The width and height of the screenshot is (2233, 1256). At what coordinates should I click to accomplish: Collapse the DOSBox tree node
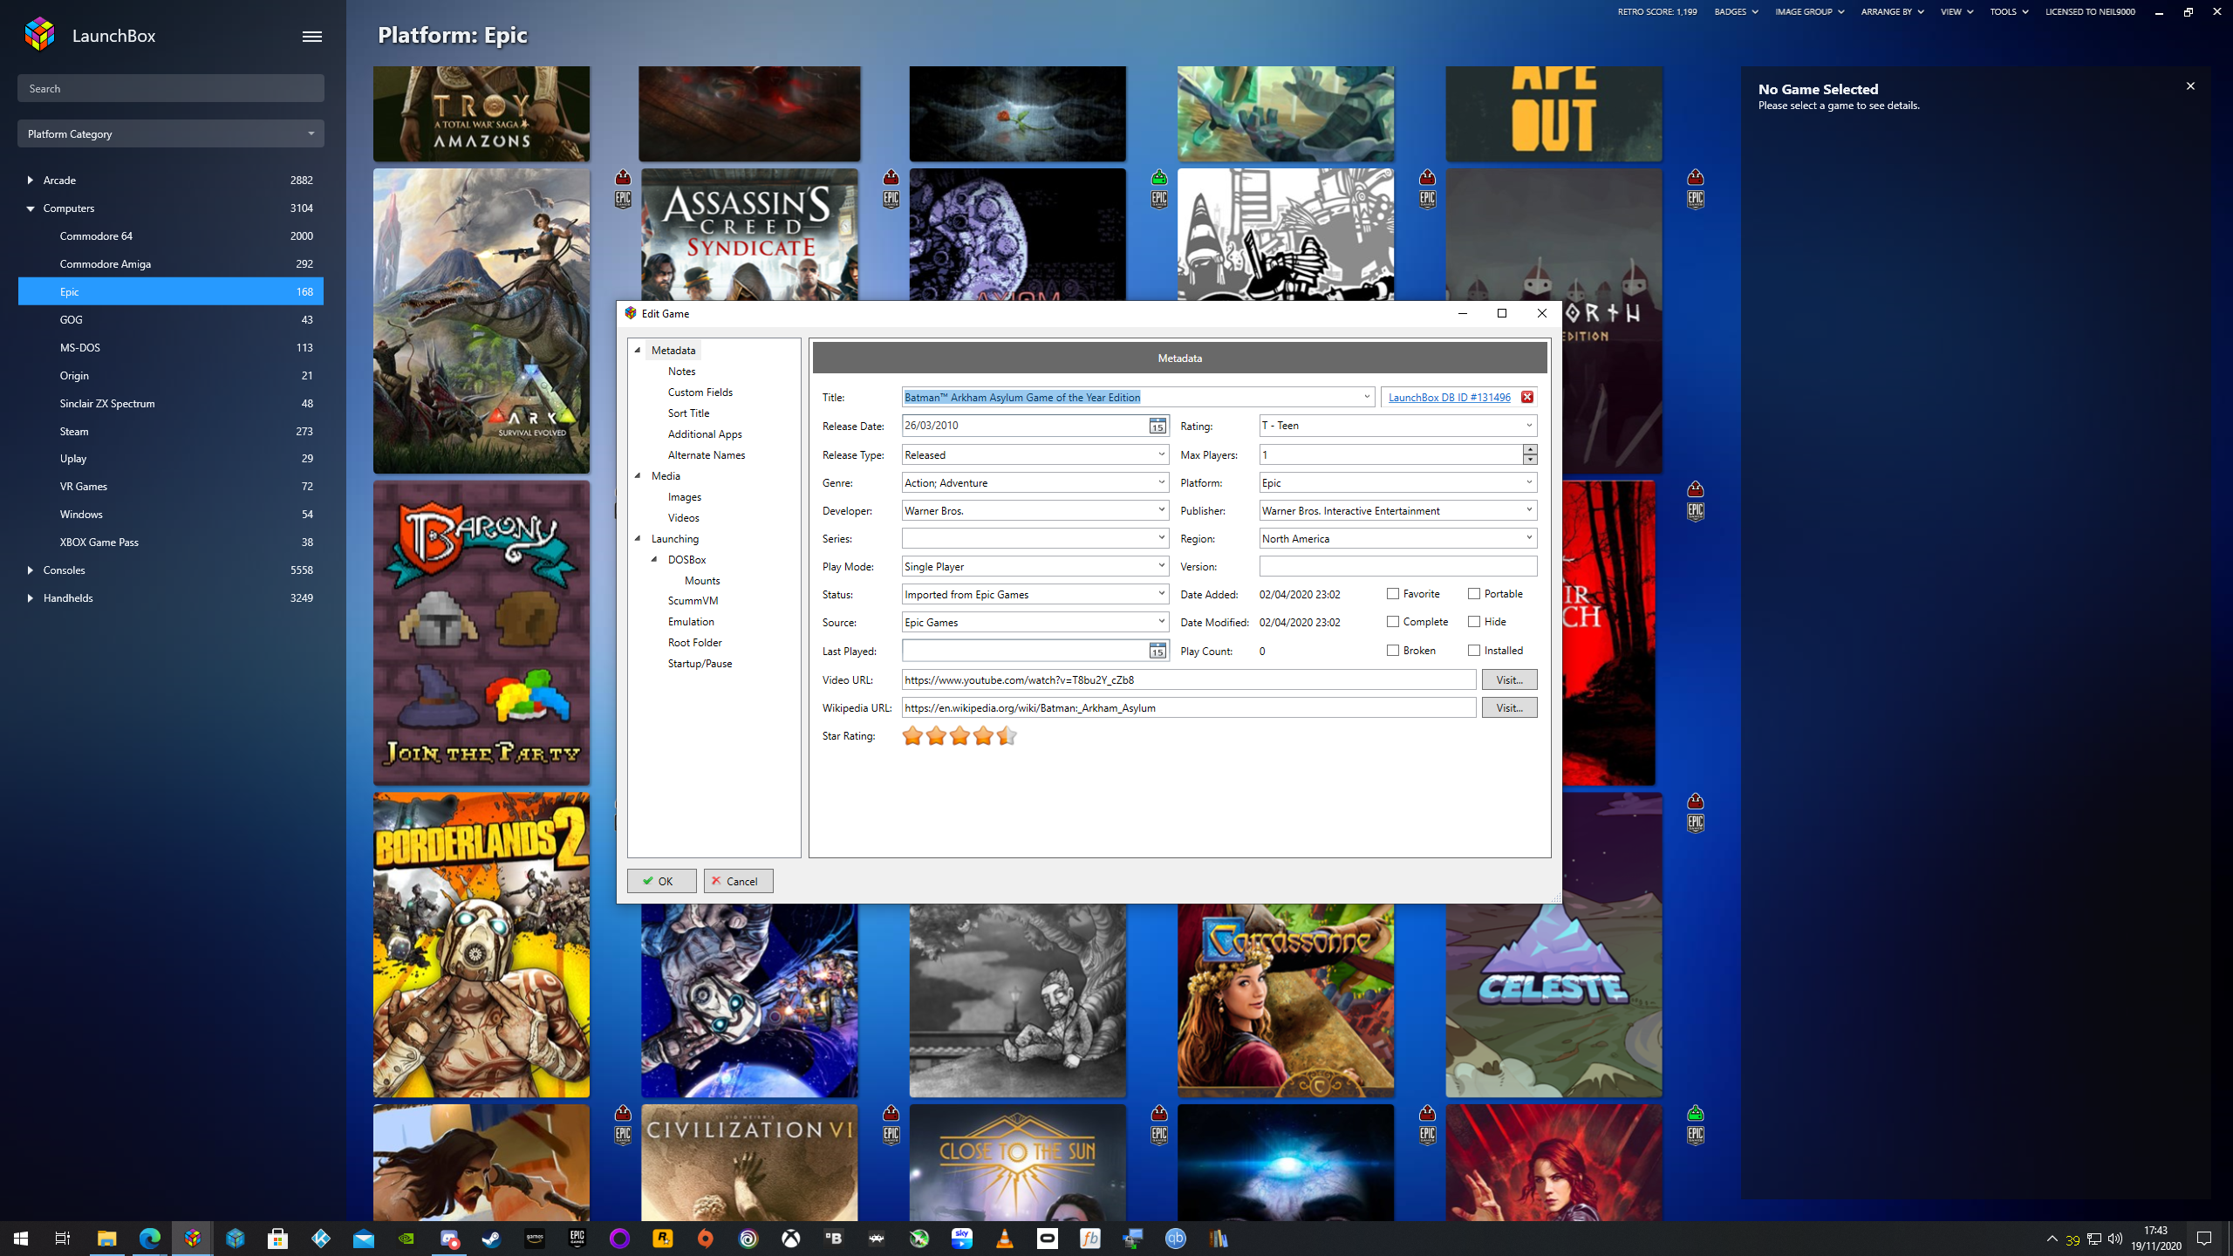(x=654, y=559)
